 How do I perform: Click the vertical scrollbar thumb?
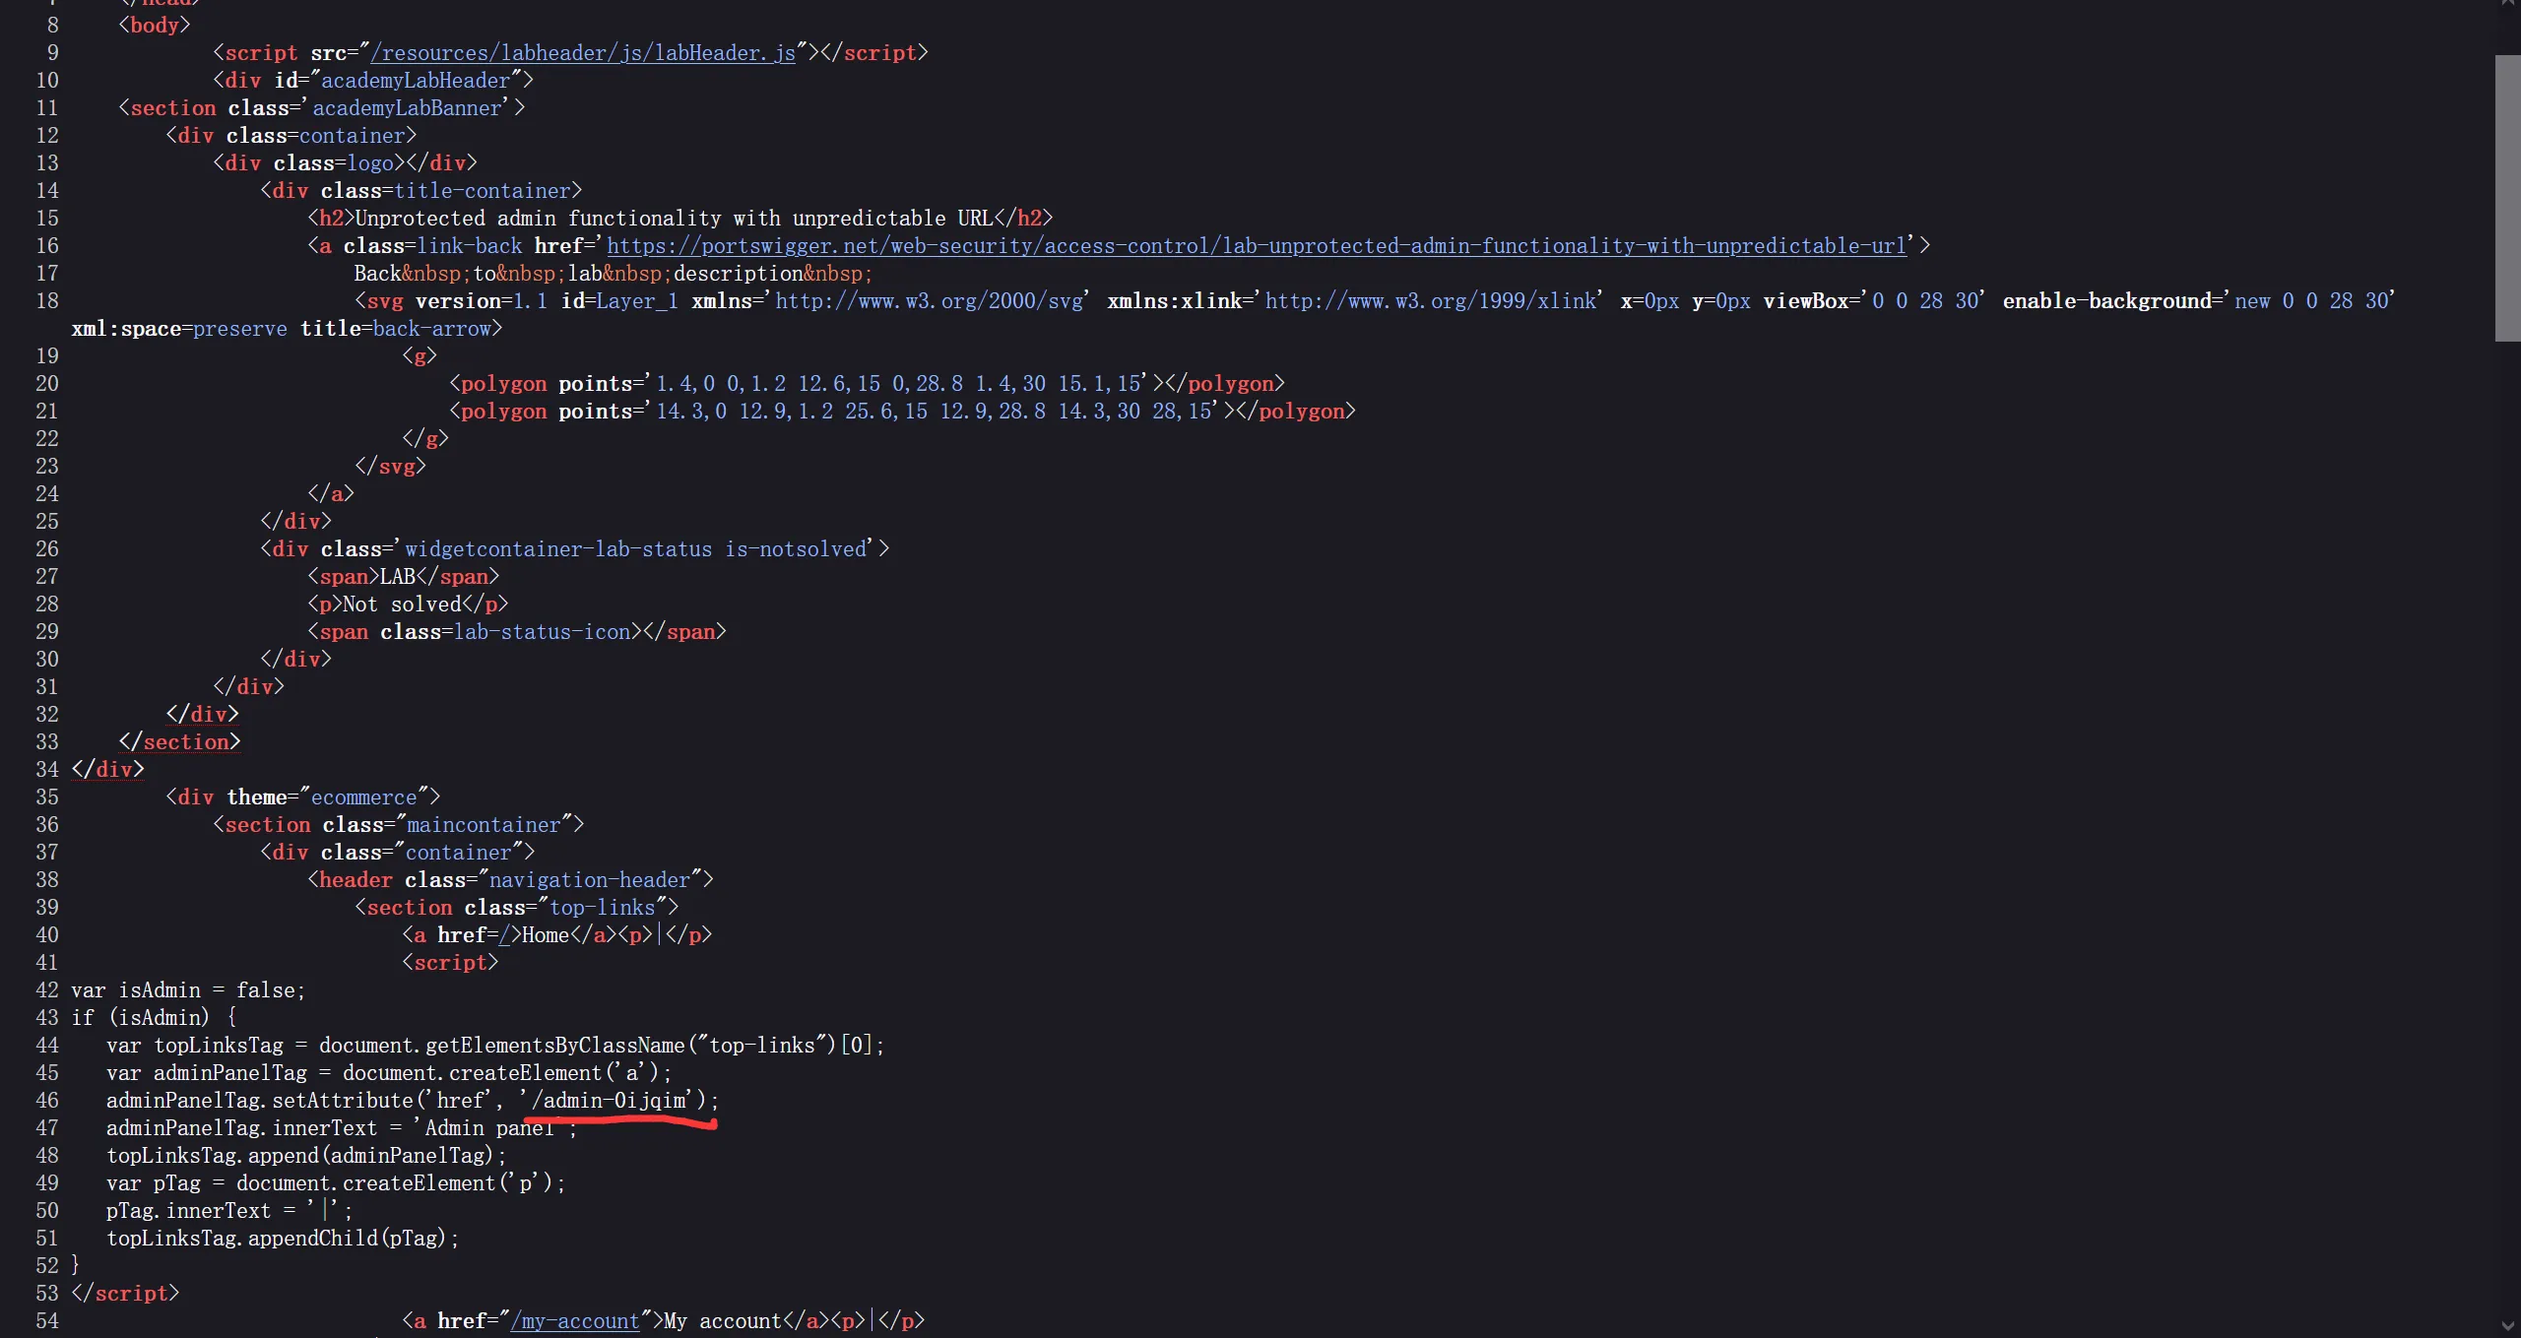pos(2507,198)
